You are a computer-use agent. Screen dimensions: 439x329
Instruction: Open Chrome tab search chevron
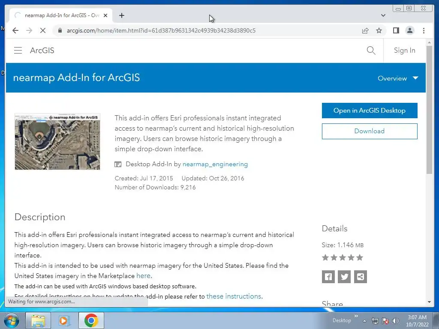click(x=383, y=15)
